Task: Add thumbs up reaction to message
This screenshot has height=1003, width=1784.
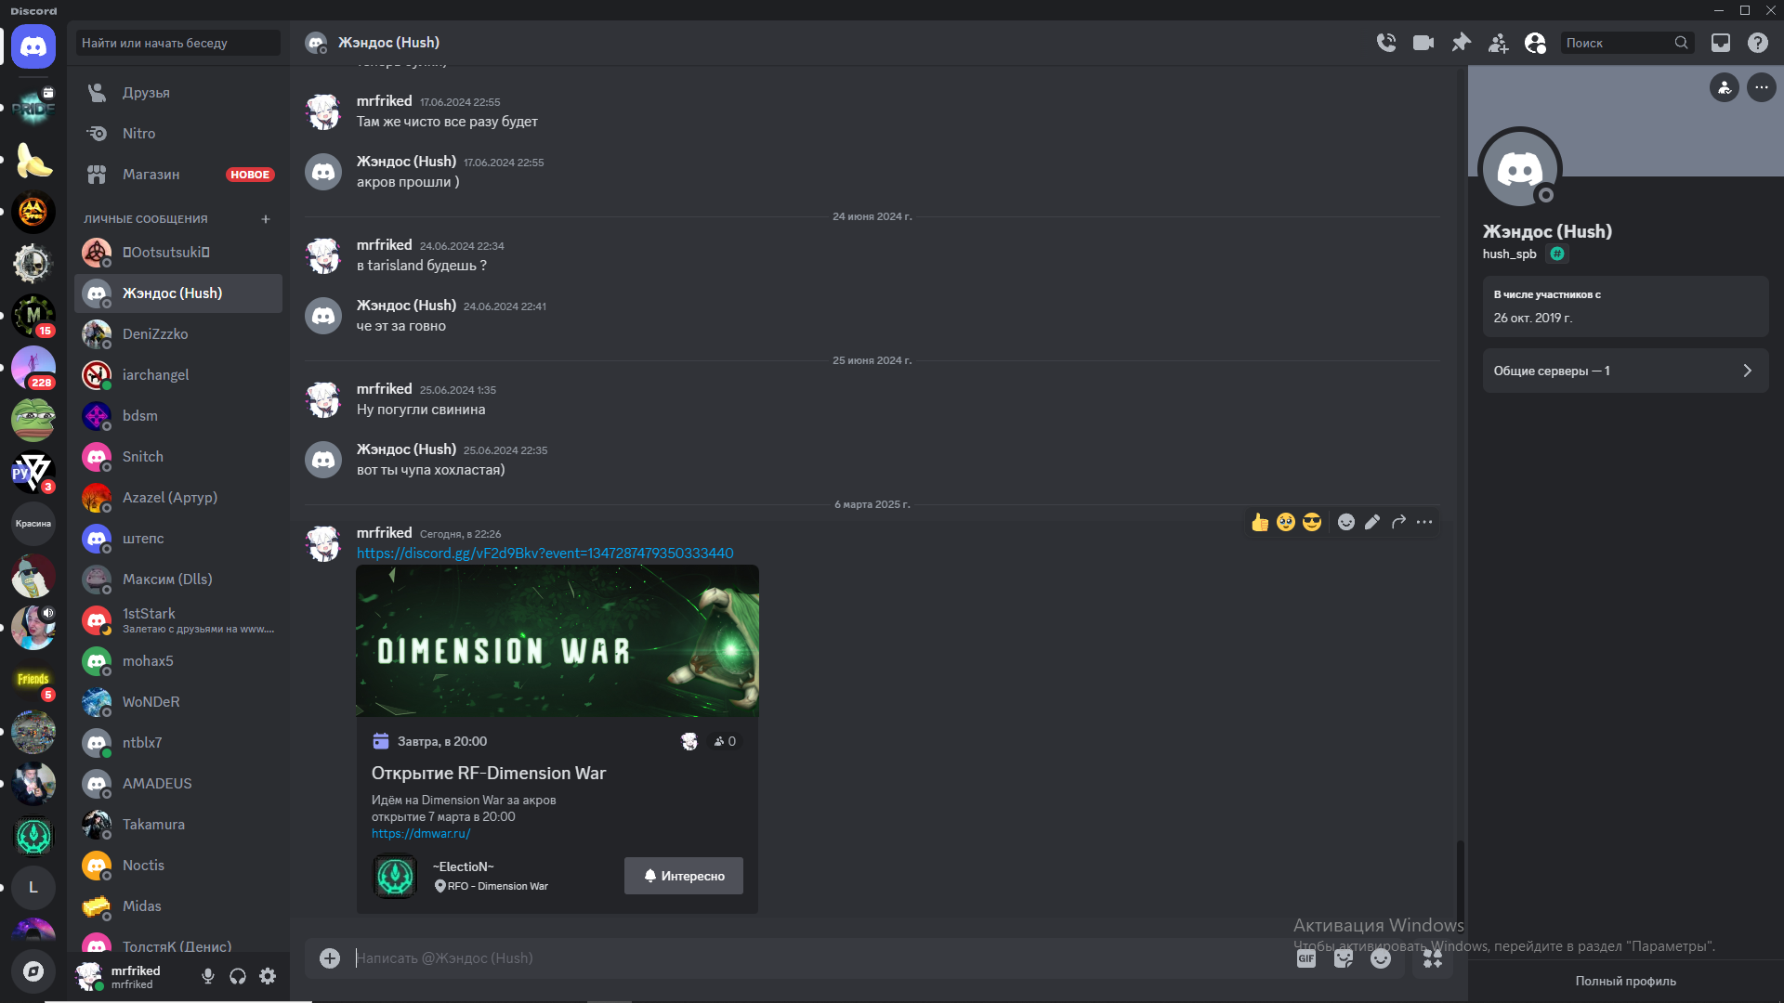Action: point(1260,522)
